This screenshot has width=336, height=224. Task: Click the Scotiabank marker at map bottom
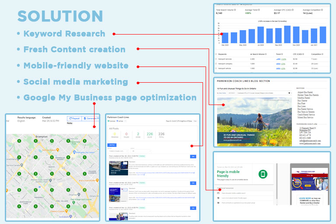pos(70,217)
